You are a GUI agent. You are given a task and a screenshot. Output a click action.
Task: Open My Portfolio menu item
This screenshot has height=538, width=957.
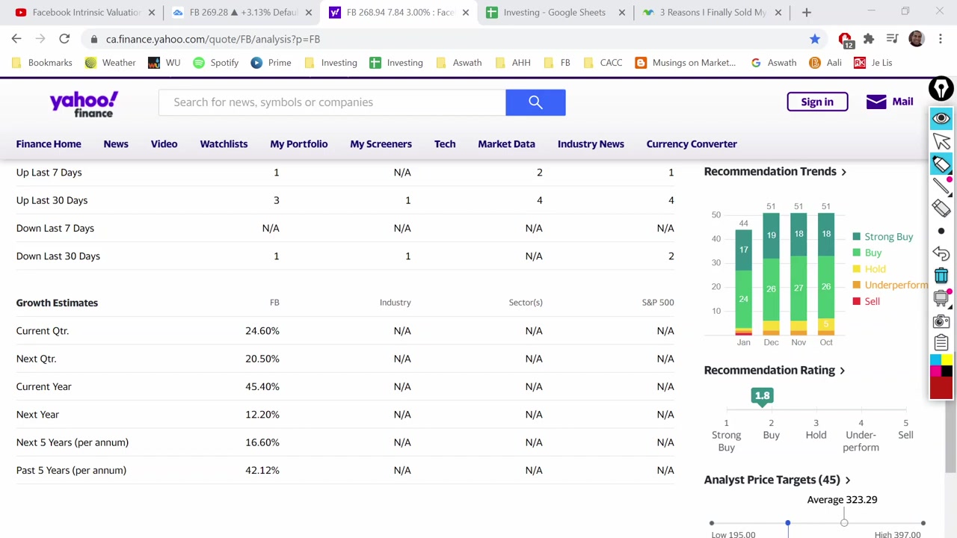coord(298,143)
